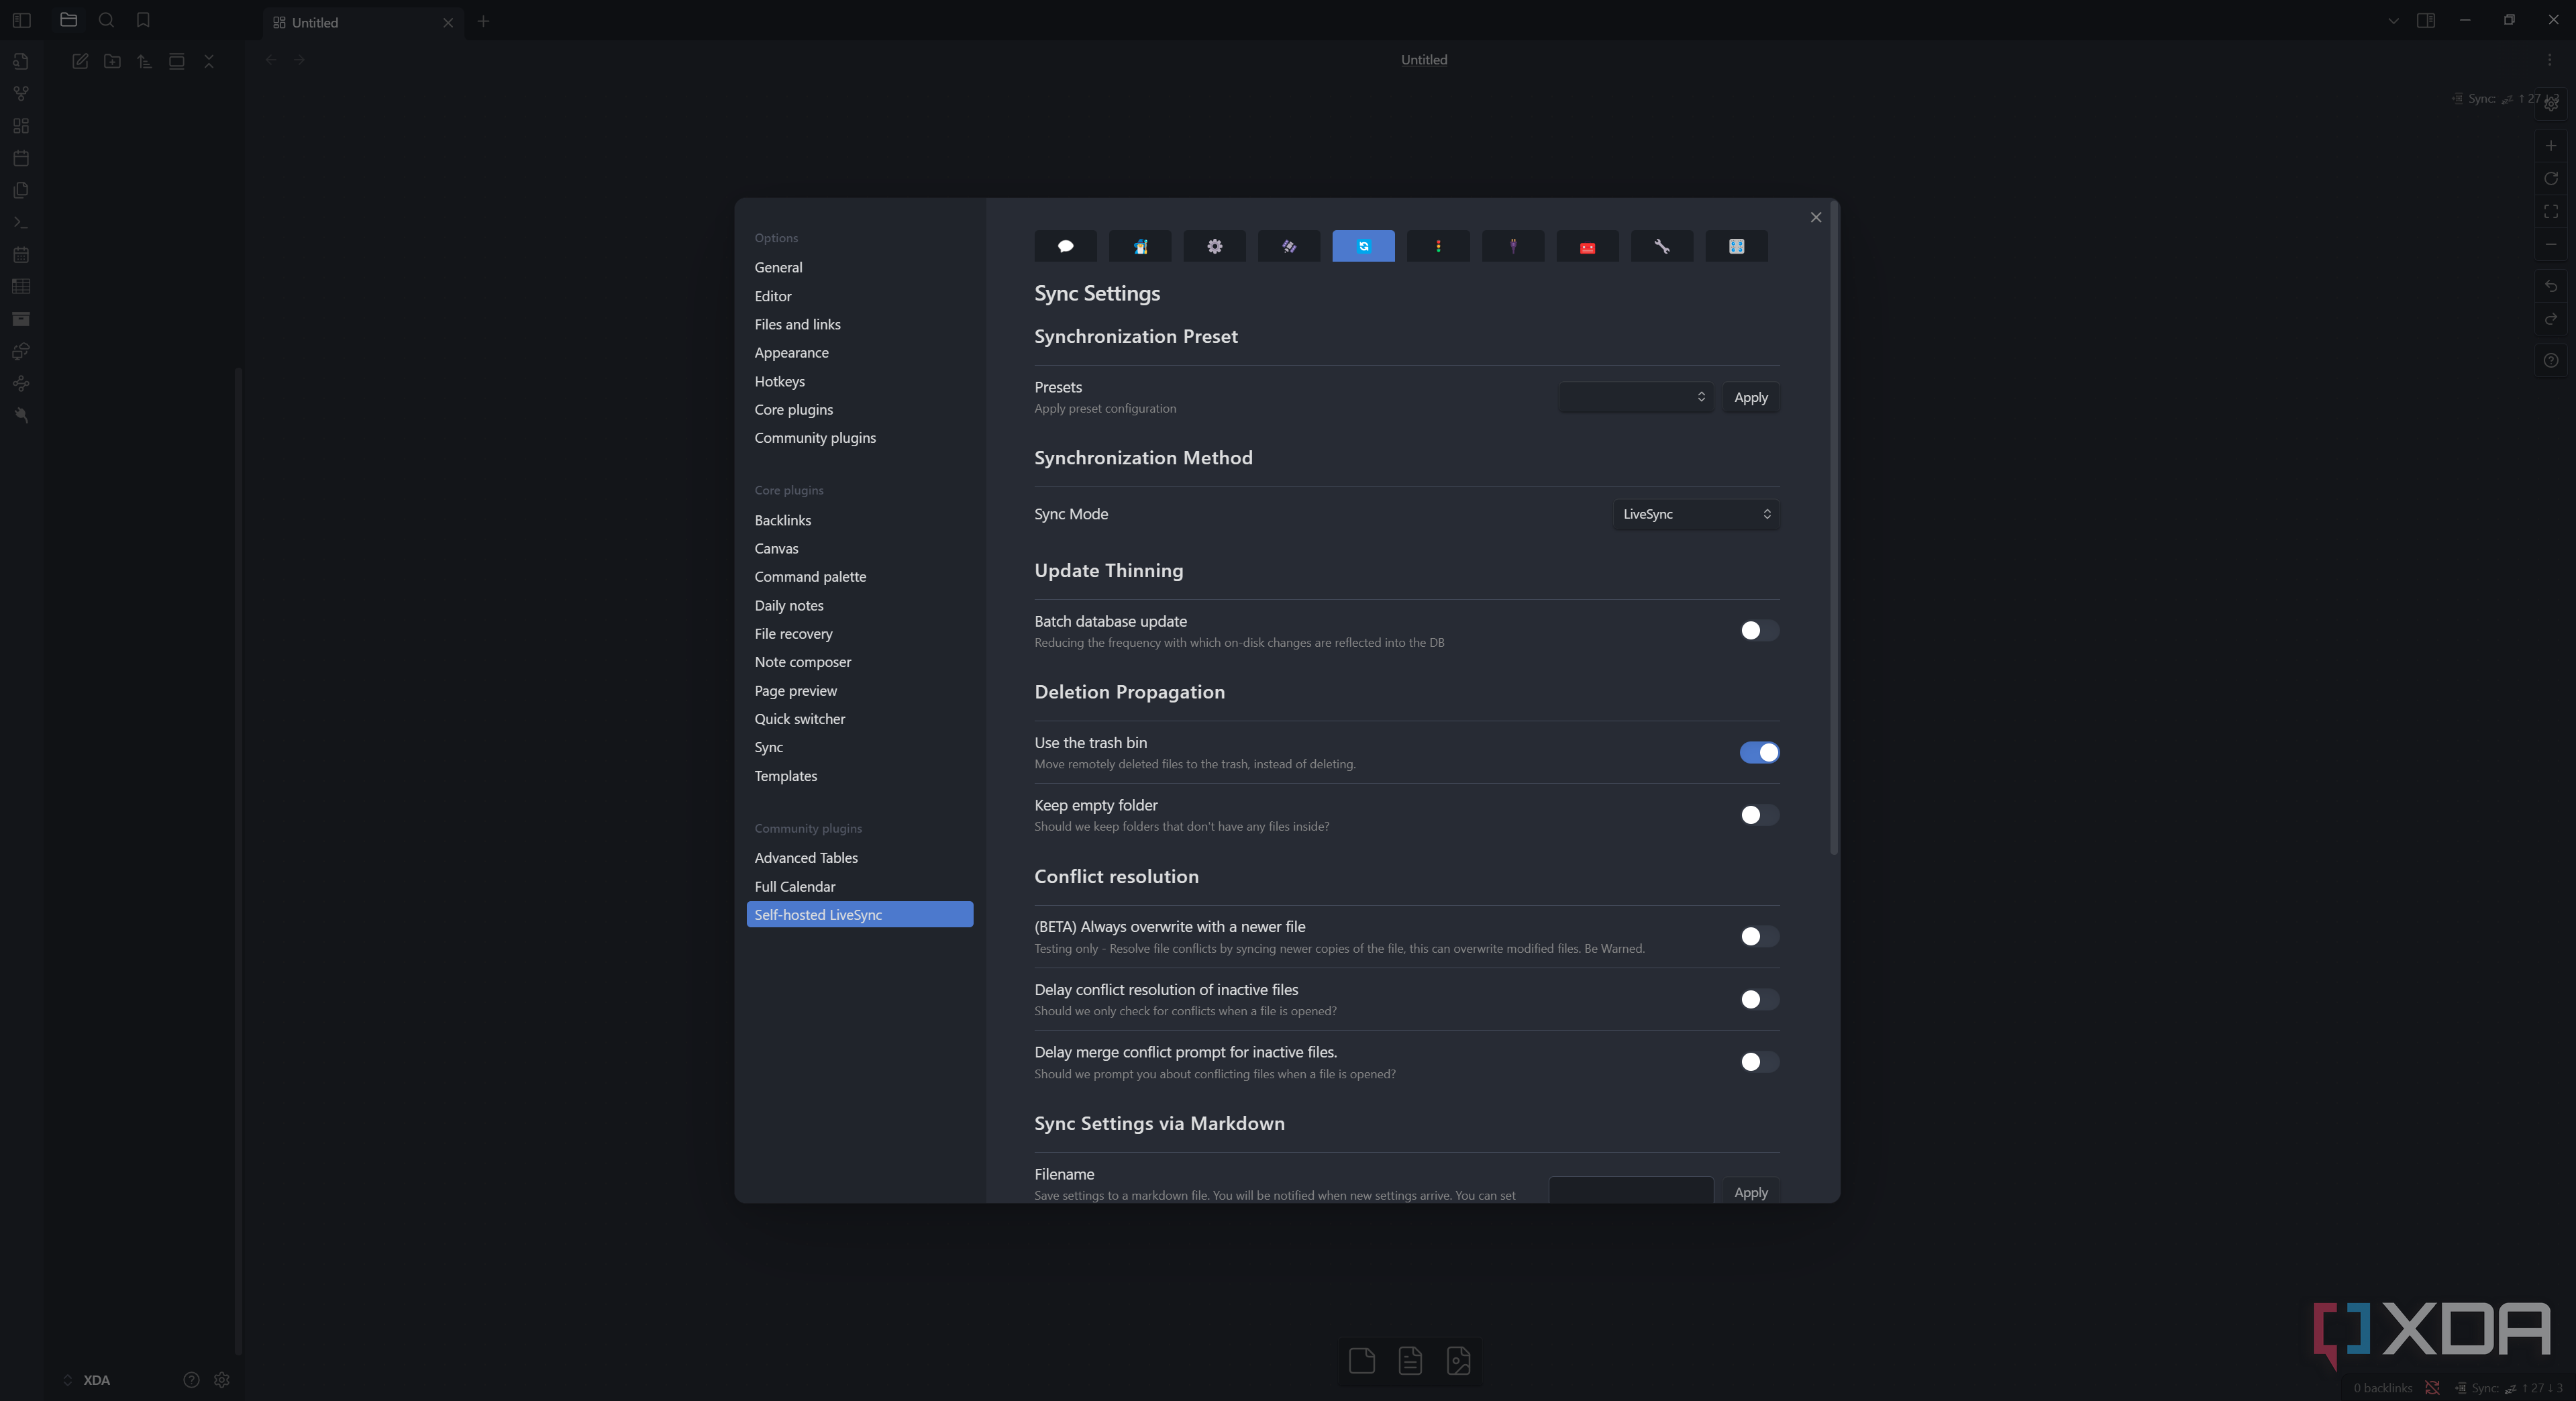The height and width of the screenshot is (1401, 2576).
Task: Open the Presets dropdown
Action: 1635,397
